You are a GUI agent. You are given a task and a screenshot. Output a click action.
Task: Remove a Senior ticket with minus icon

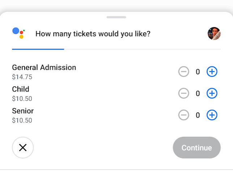184,115
